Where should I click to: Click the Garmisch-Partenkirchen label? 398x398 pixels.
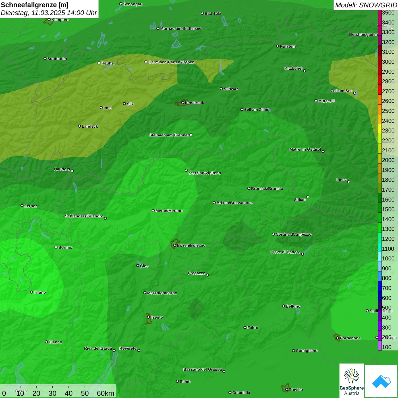tap(171, 62)
